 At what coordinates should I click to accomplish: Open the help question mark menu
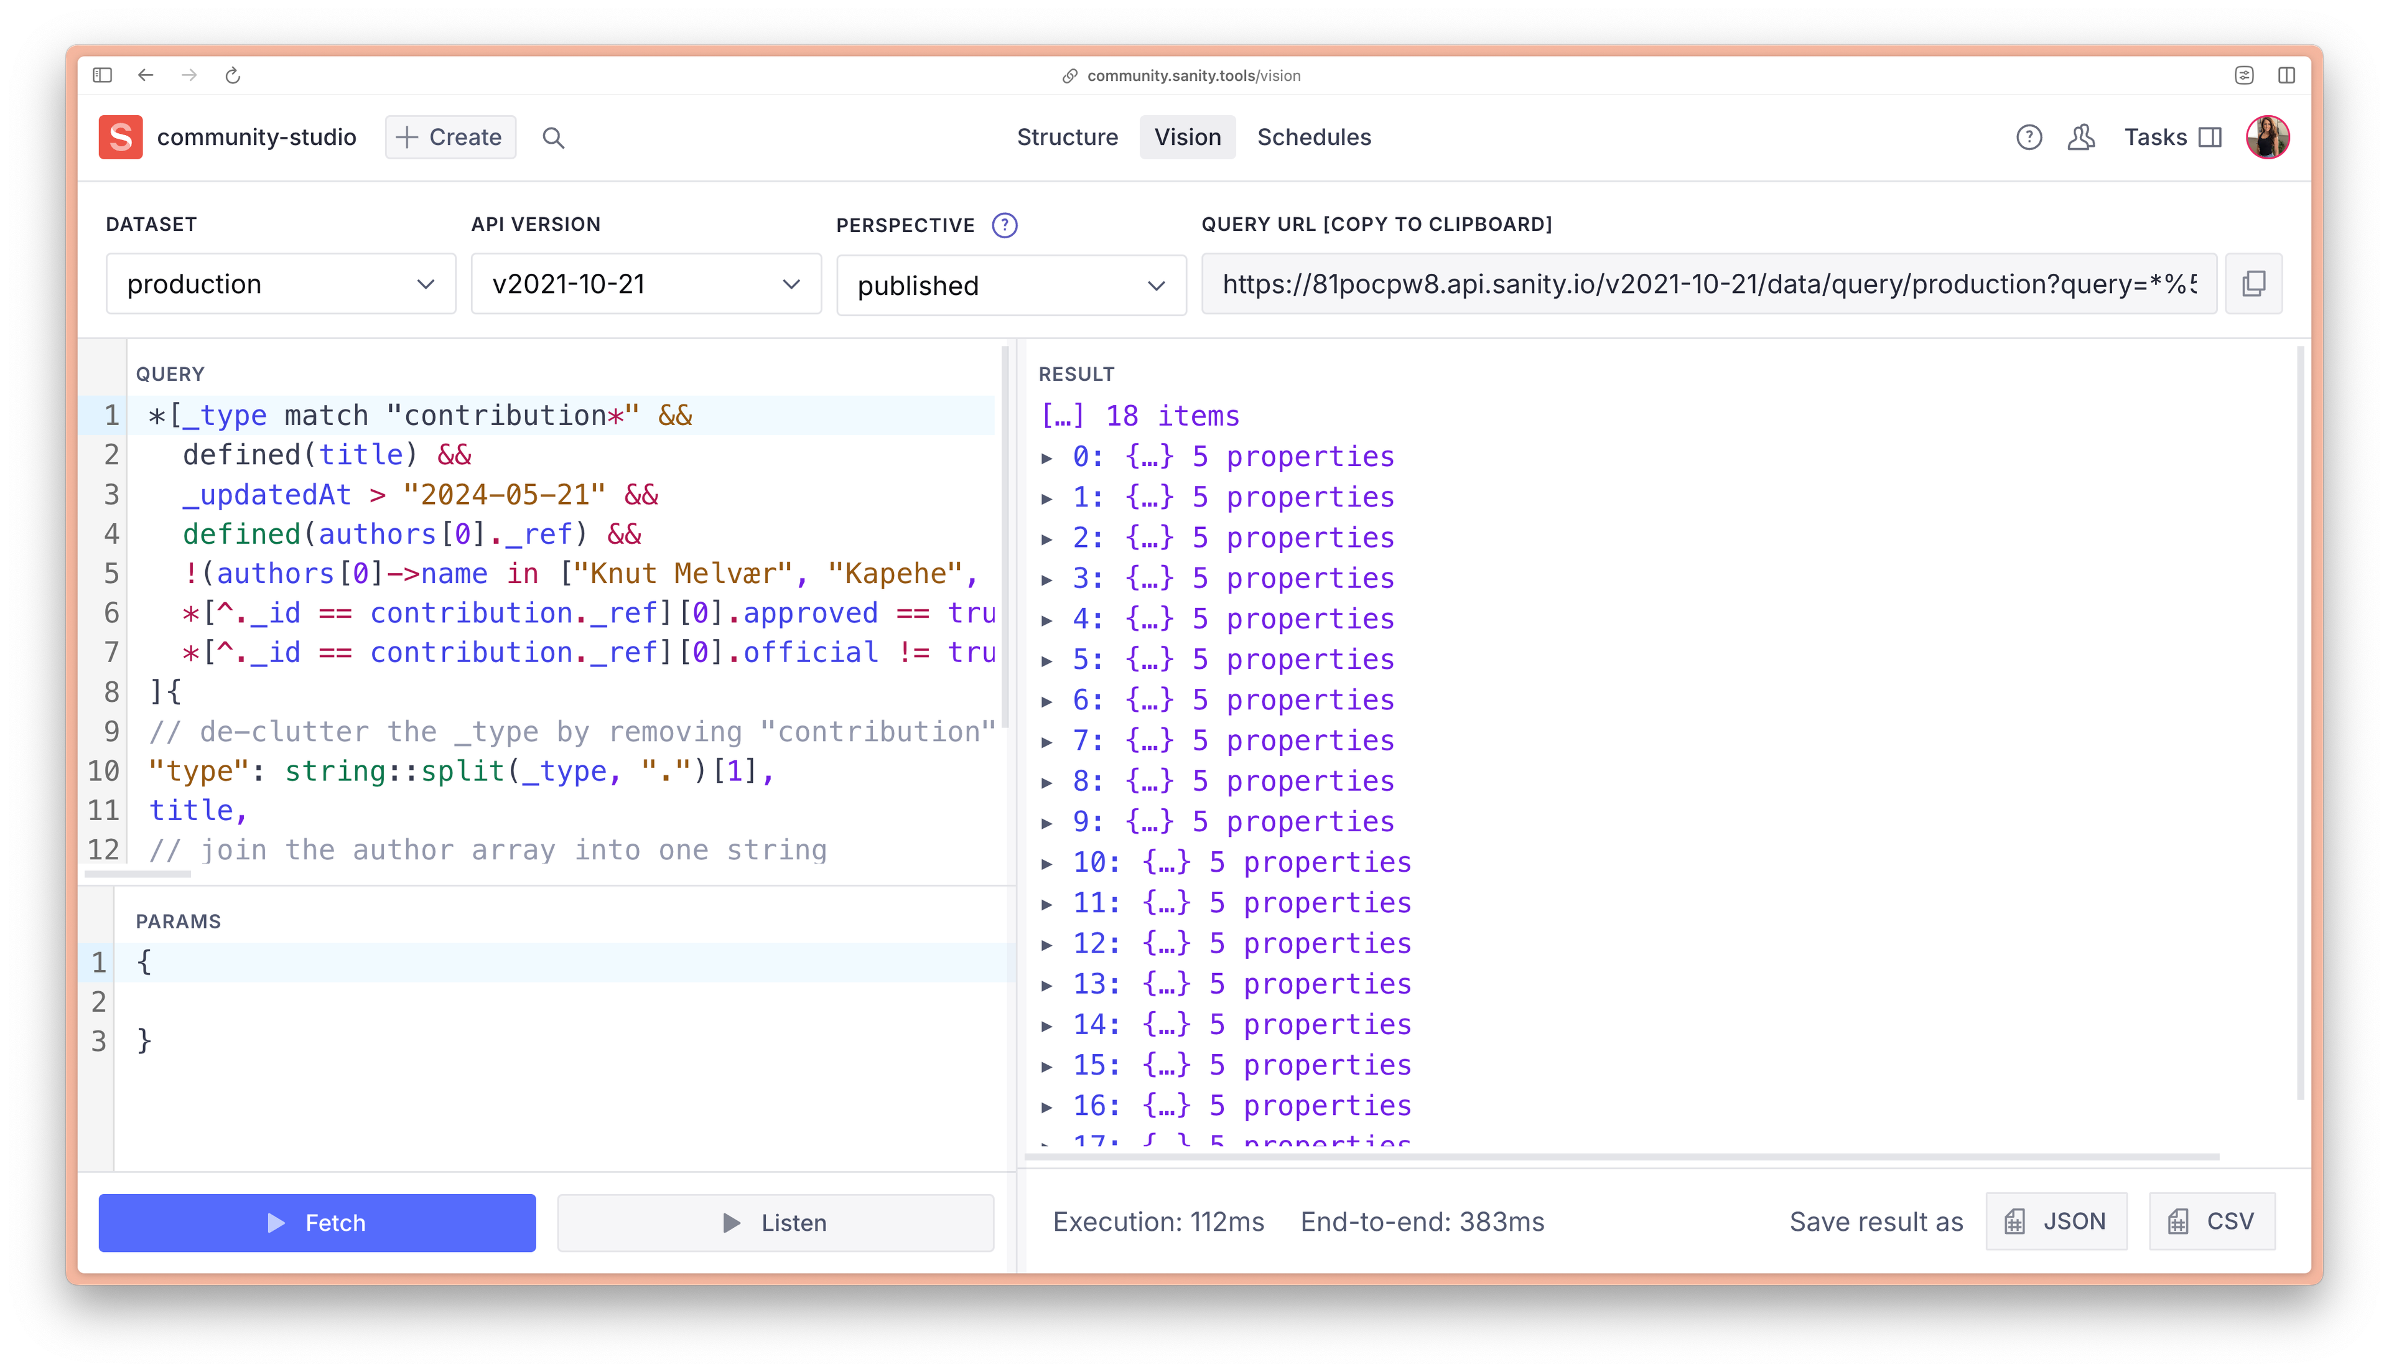coord(2028,138)
